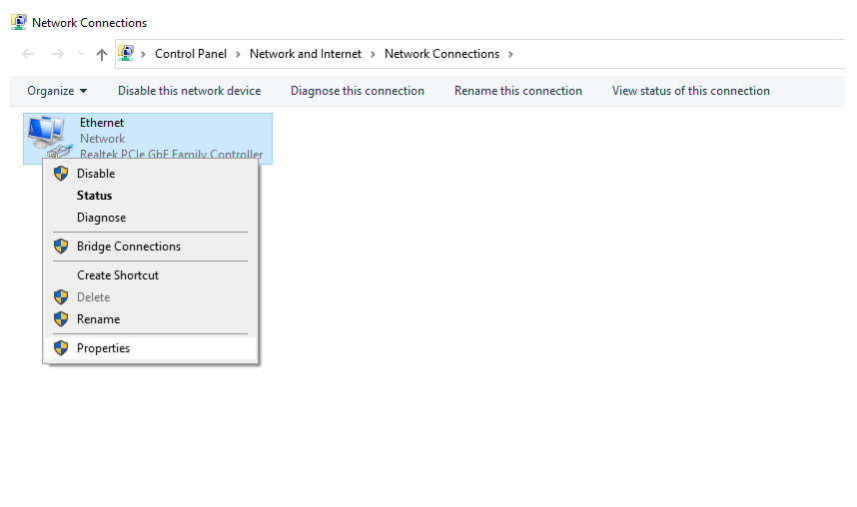The height and width of the screenshot is (507, 857).
Task: Open Network and Internet breadcrumb link
Action: (x=306, y=54)
